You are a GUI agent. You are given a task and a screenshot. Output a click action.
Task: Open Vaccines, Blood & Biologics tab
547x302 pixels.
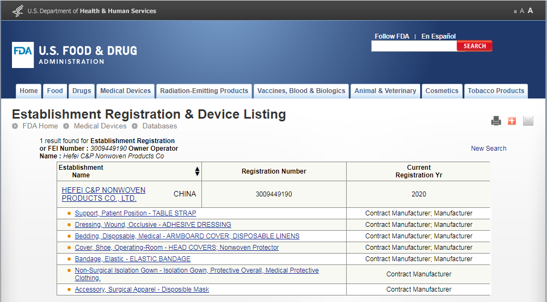click(x=301, y=91)
